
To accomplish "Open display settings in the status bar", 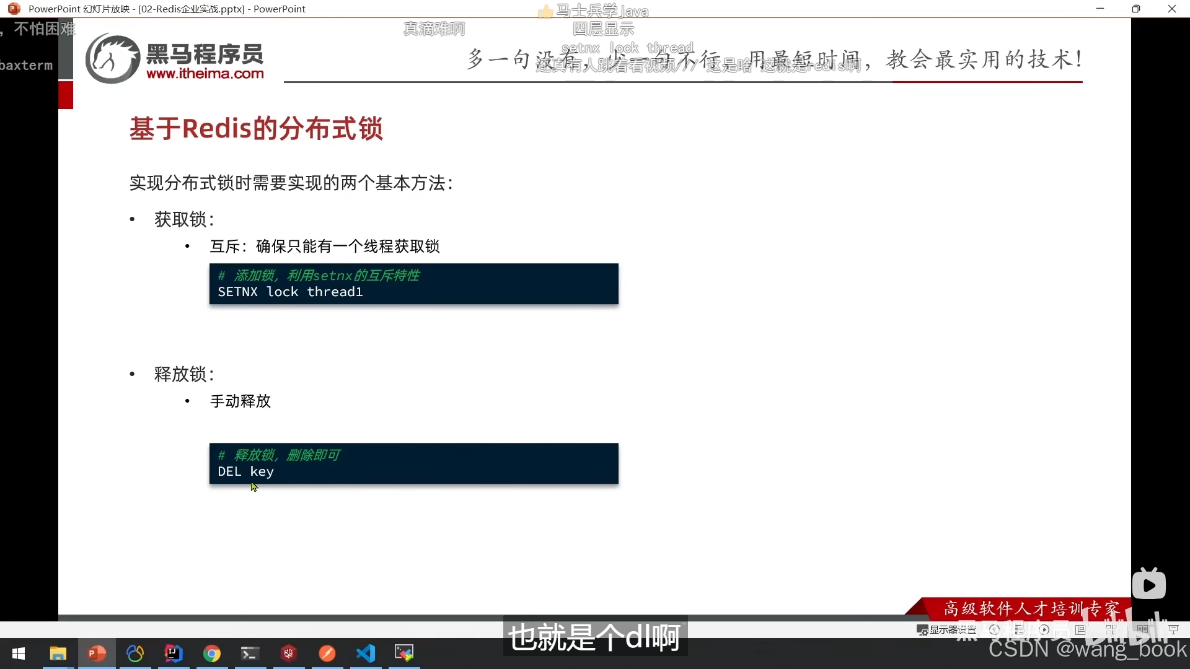I will (x=946, y=629).
